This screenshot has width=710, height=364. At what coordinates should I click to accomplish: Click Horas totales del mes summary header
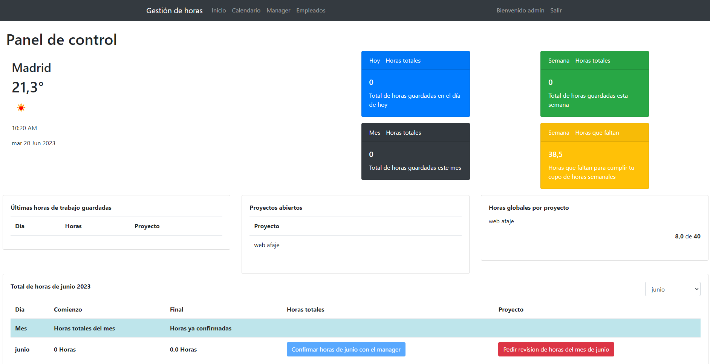click(84, 329)
